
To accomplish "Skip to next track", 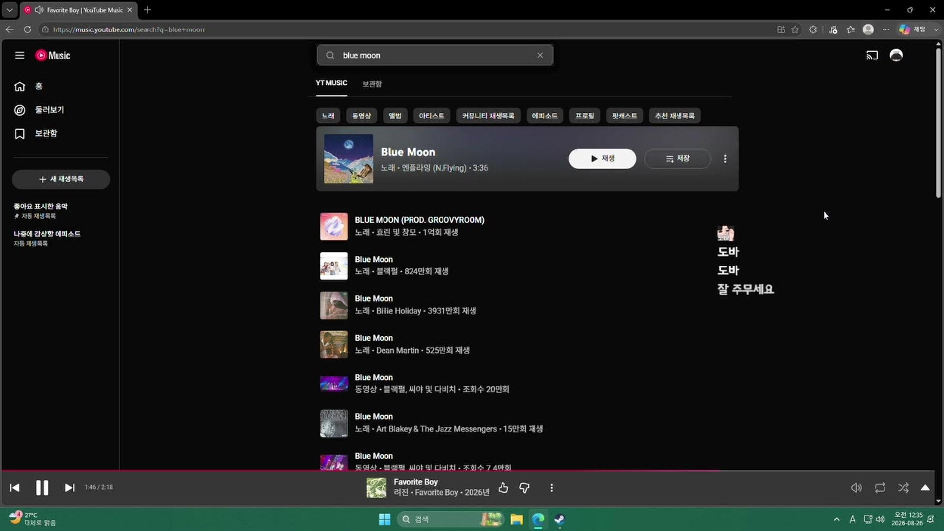I will [70, 488].
